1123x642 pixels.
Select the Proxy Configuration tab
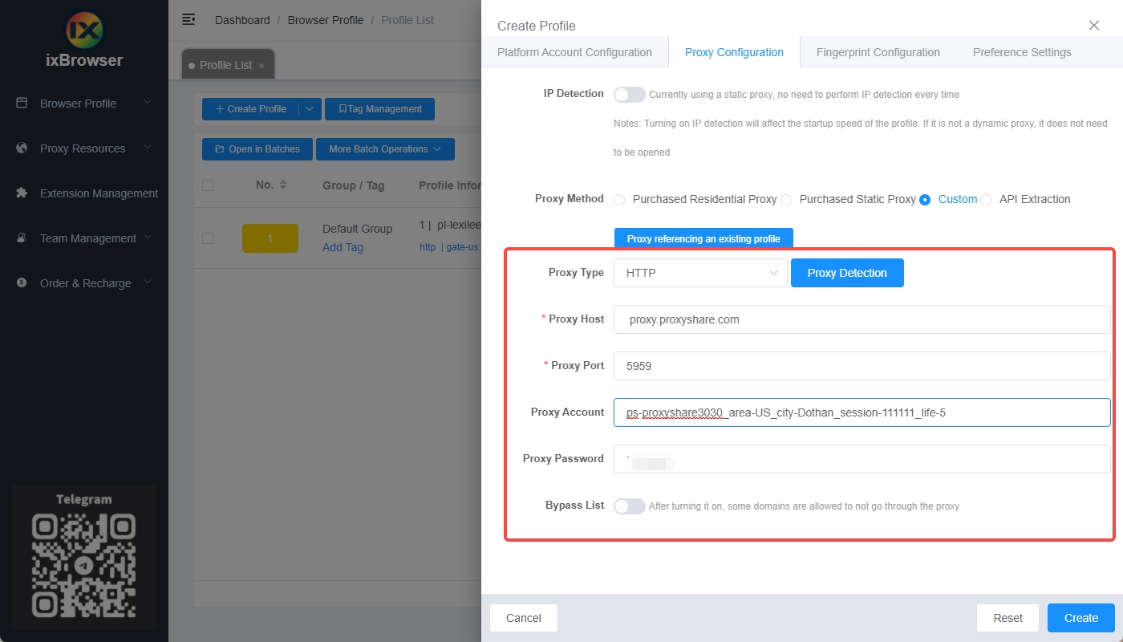(x=734, y=52)
